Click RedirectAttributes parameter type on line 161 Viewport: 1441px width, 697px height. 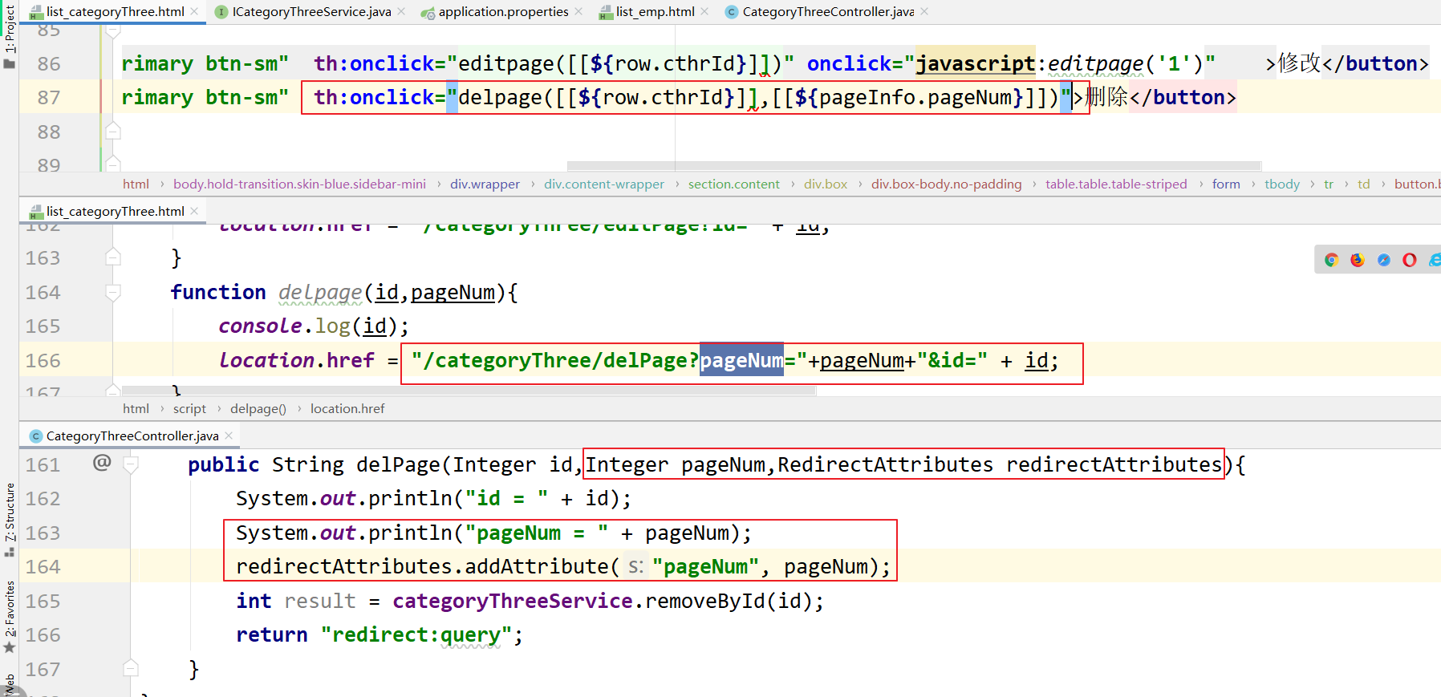point(885,464)
